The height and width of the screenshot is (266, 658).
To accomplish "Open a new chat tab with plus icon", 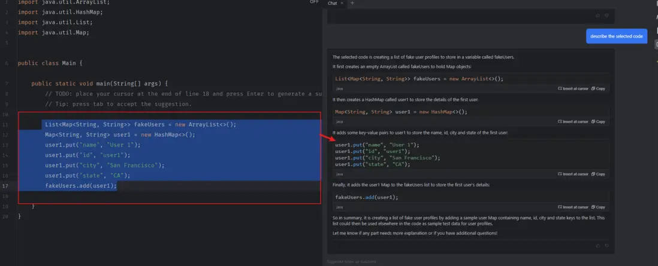I will point(352,3).
